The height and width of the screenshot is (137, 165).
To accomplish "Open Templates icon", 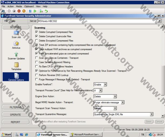I will tap(16, 66).
